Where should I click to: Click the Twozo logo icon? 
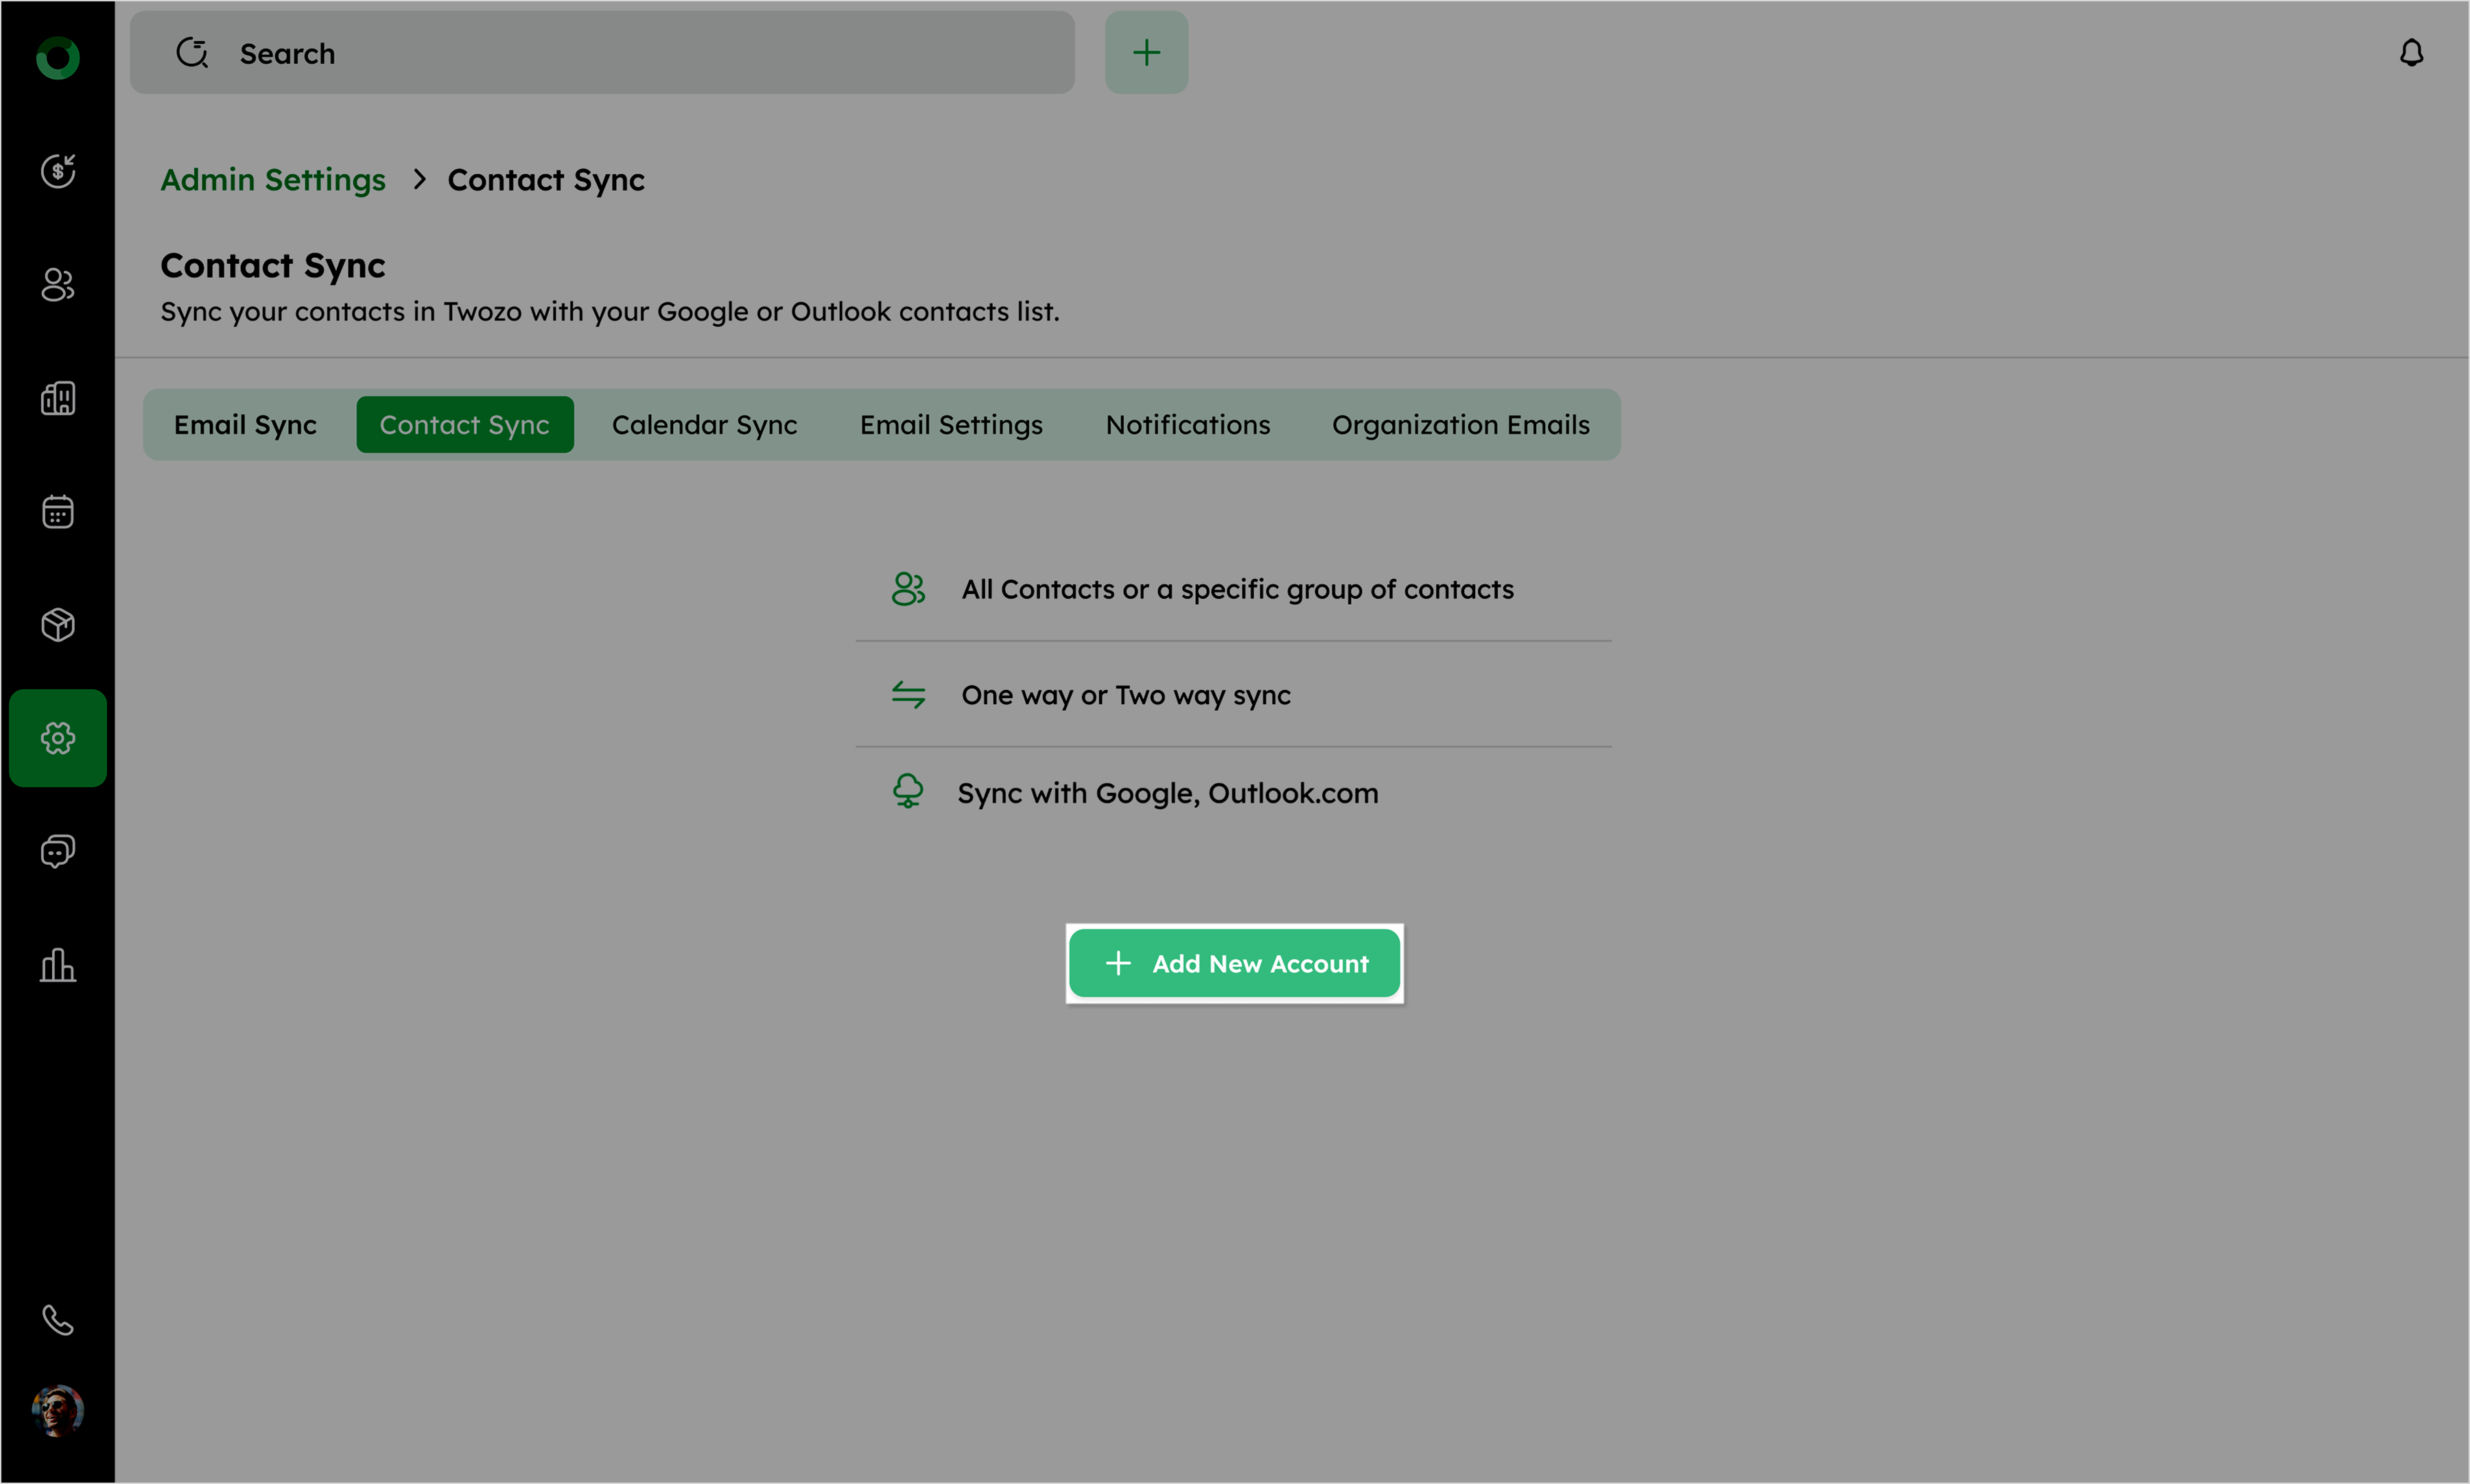click(58, 58)
